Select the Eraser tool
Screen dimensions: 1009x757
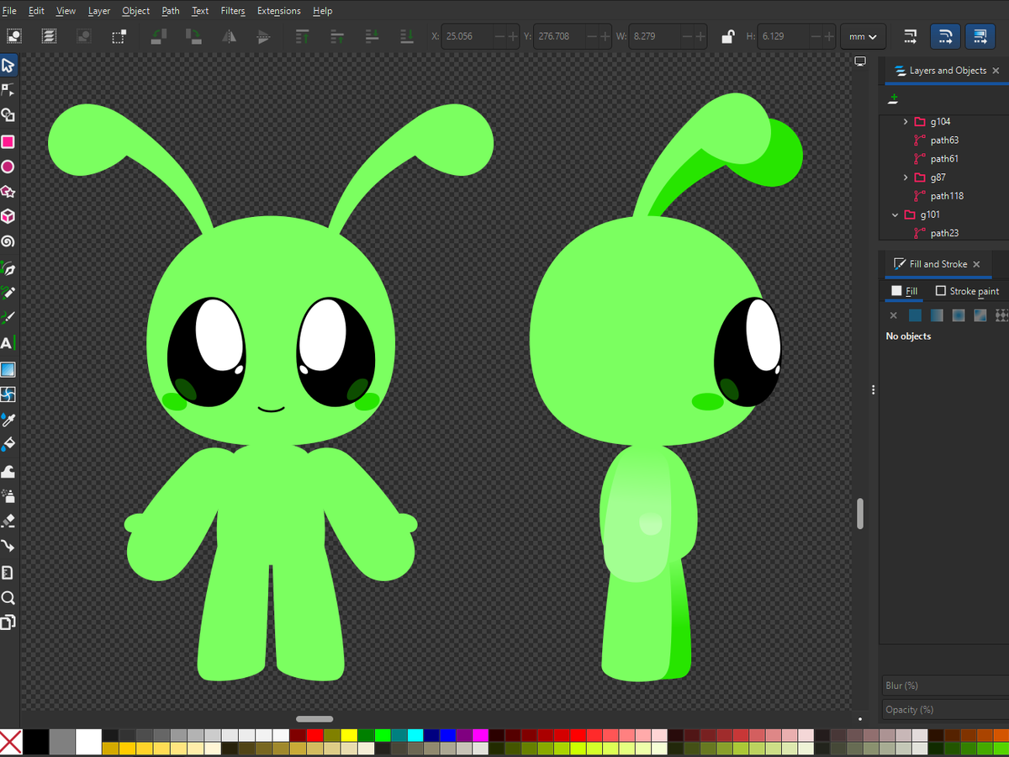pos(8,521)
